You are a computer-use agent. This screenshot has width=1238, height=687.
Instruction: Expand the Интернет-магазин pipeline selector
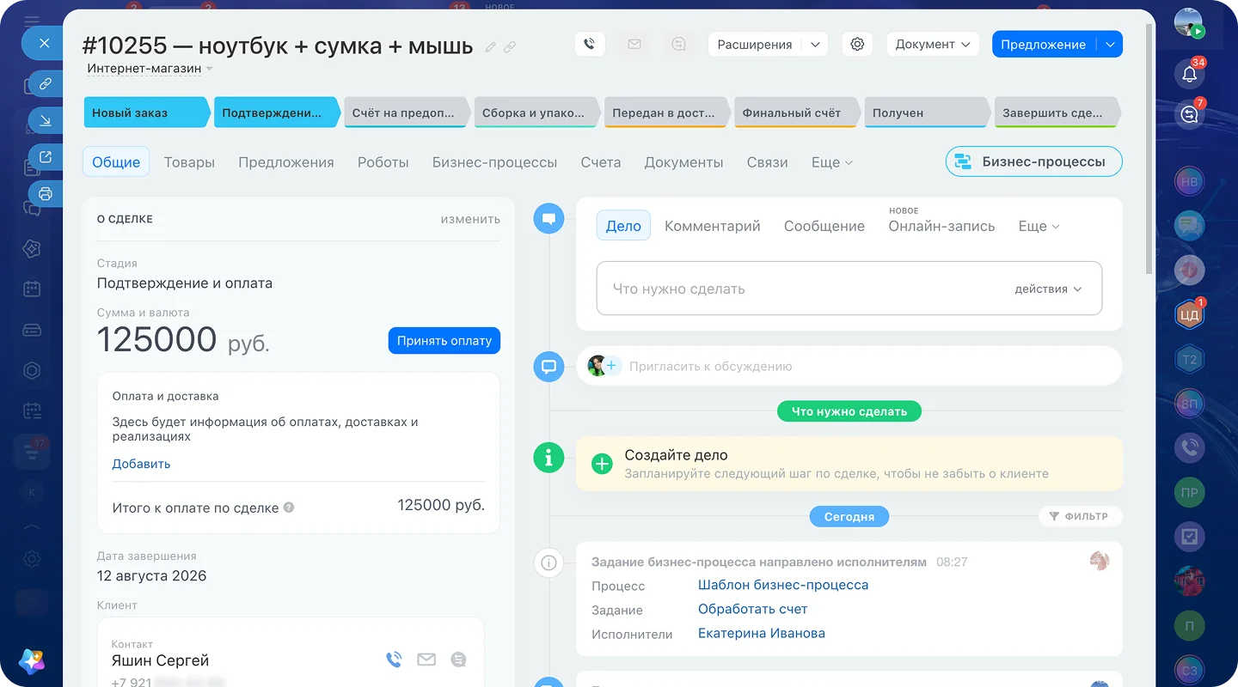coord(150,68)
